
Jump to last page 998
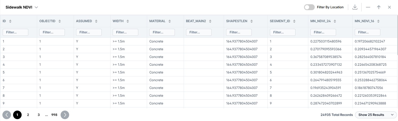pos(54,115)
